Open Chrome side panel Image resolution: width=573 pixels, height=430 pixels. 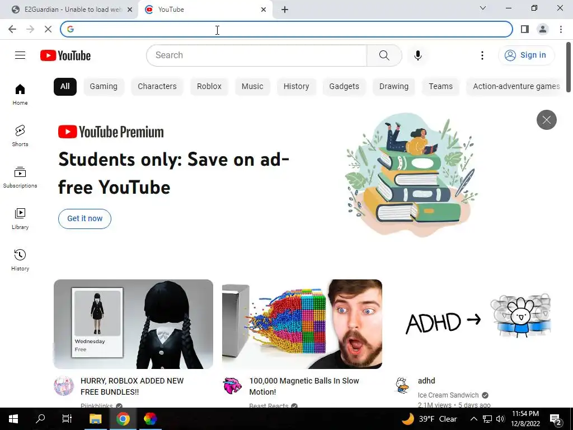pos(525,29)
